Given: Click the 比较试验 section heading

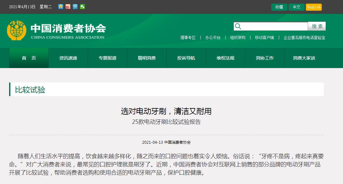Looking at the screenshot, I should pyautogui.click(x=30, y=90).
